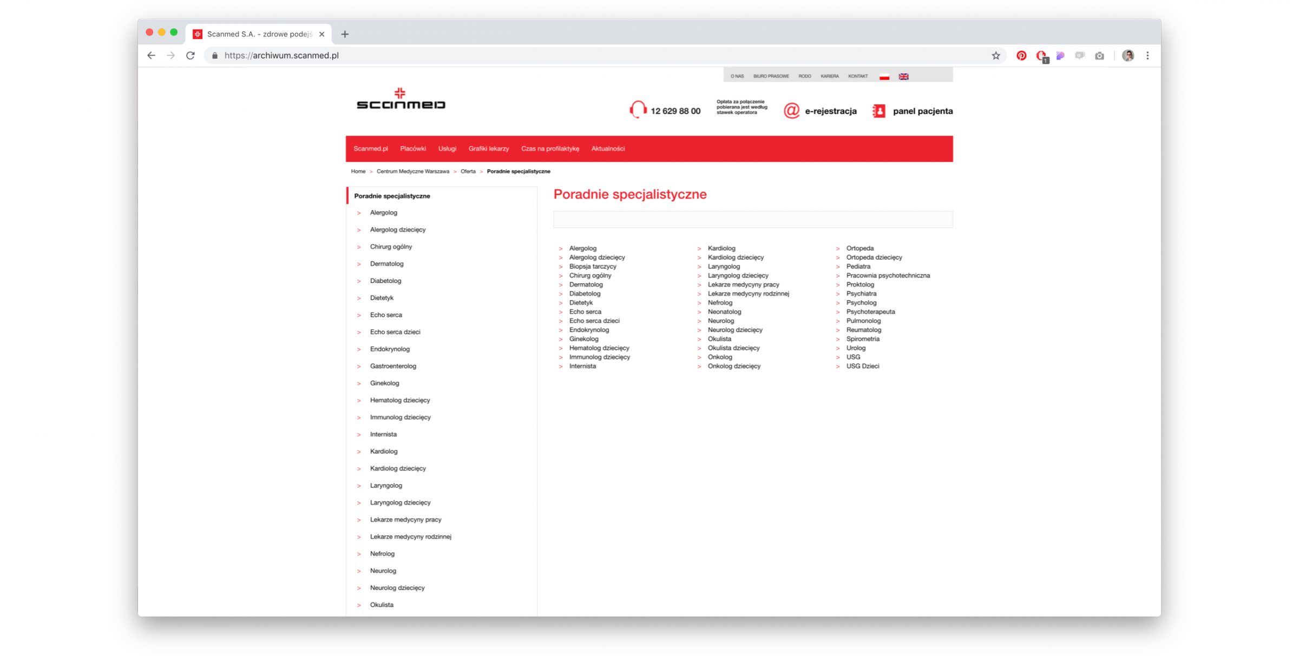1299x656 pixels.
Task: Open the Usługi menu item
Action: [x=447, y=149]
